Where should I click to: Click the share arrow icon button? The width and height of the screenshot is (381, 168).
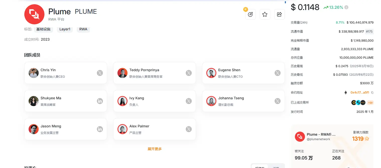click(279, 14)
